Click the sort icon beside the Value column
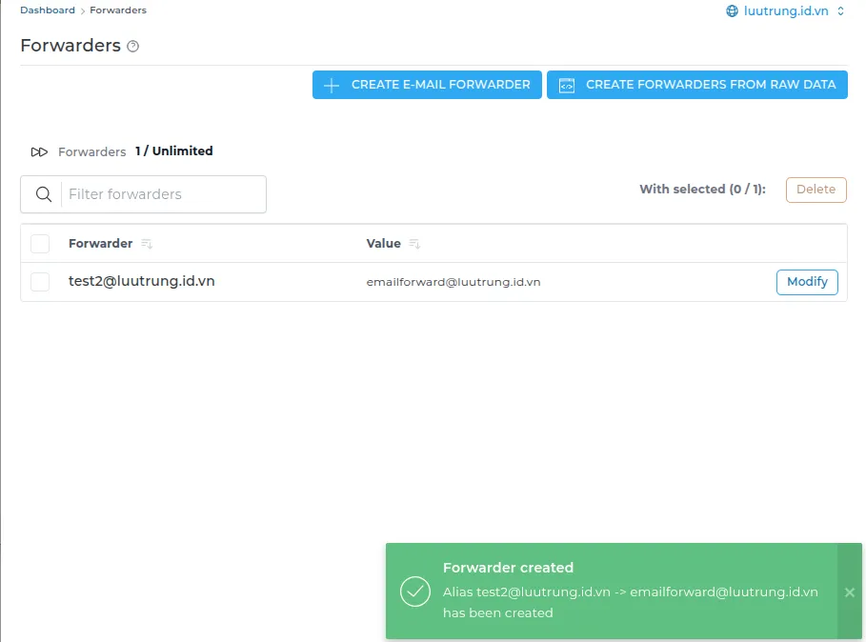 pos(416,244)
